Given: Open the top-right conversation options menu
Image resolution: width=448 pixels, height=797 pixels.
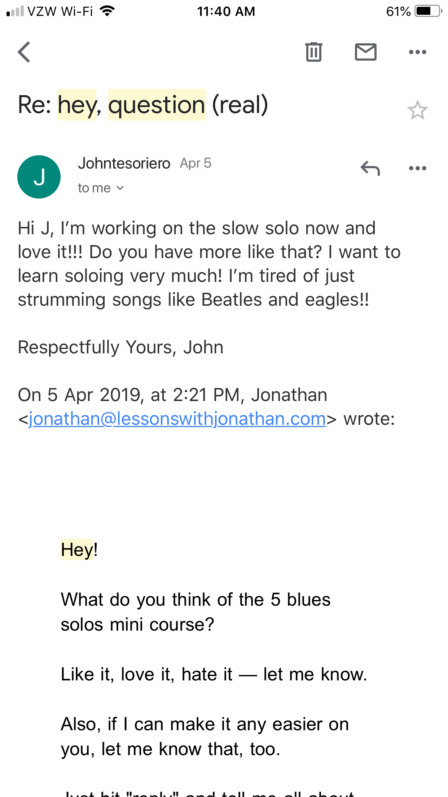Looking at the screenshot, I should [x=417, y=52].
